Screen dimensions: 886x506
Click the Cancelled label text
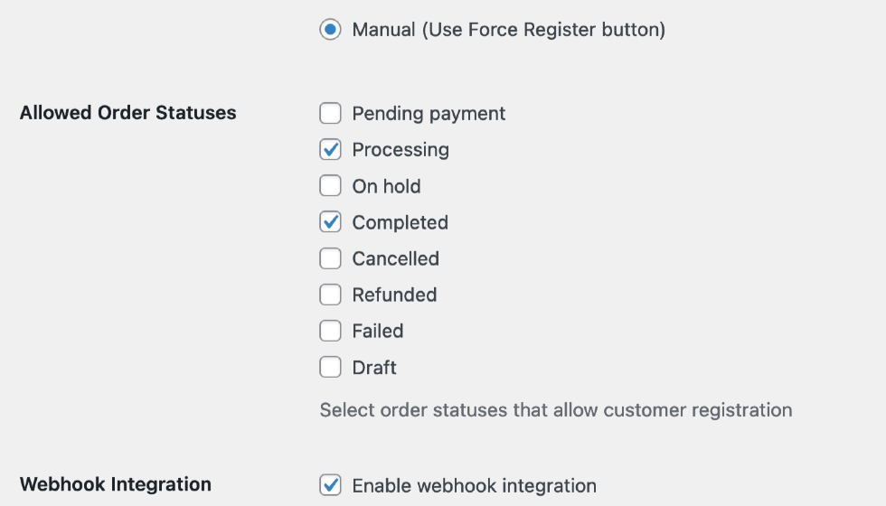[x=395, y=258]
